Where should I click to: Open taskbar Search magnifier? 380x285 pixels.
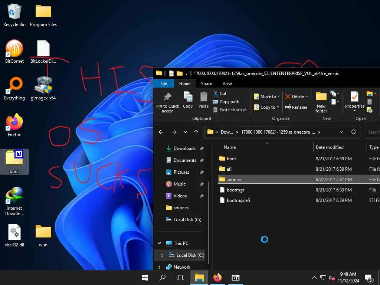[163, 278]
